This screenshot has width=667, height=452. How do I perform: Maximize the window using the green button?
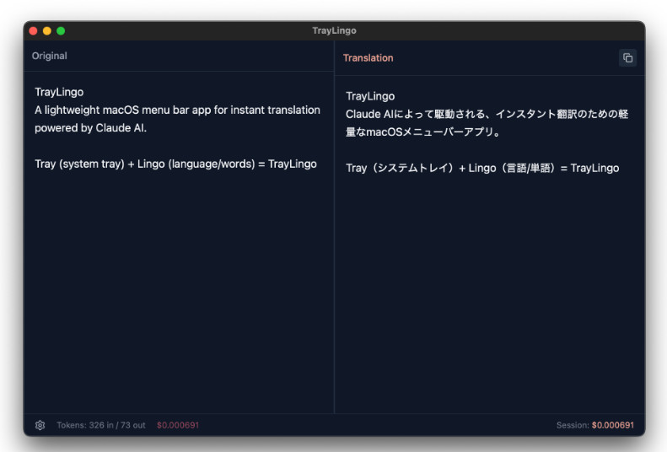point(61,30)
